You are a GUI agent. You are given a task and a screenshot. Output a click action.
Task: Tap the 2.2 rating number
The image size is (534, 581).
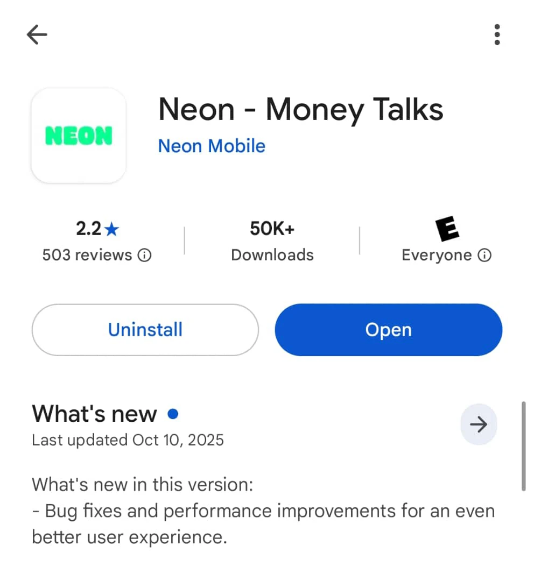pos(88,230)
